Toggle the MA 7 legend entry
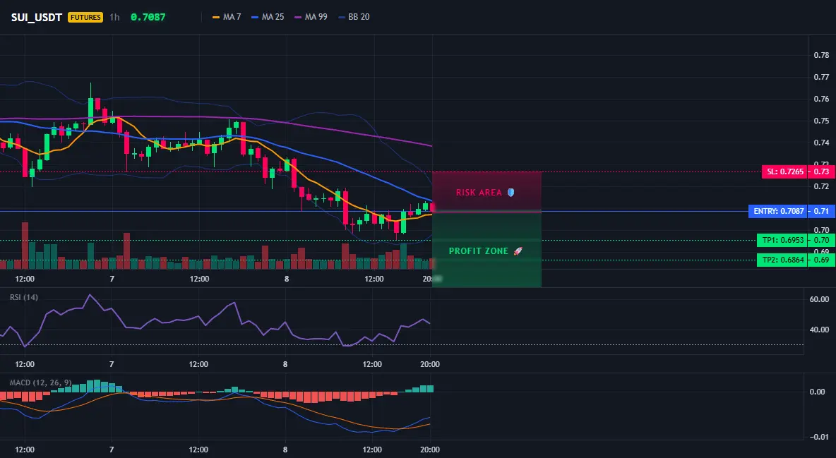Viewport: 836px width, 458px height. tap(227, 17)
